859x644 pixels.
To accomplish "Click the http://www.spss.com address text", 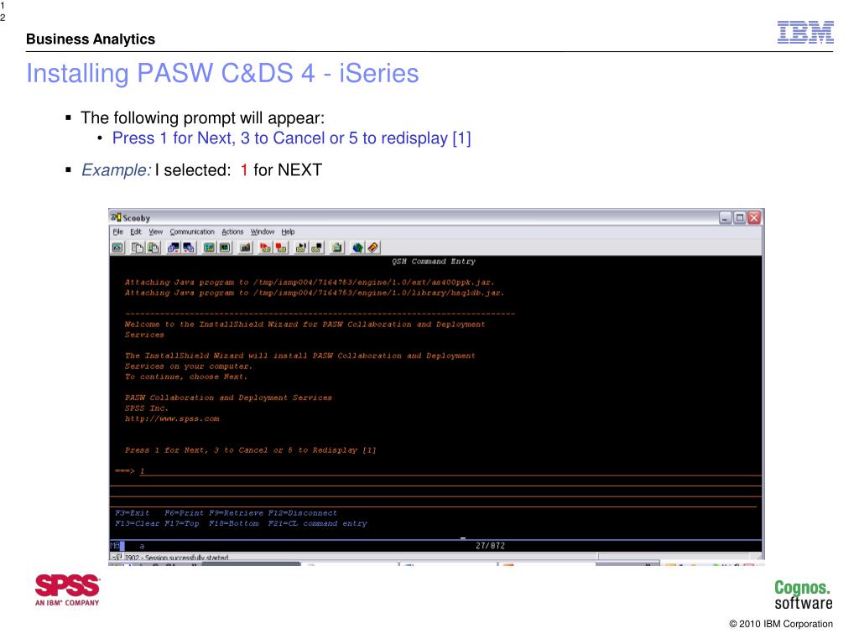I will (172, 419).
